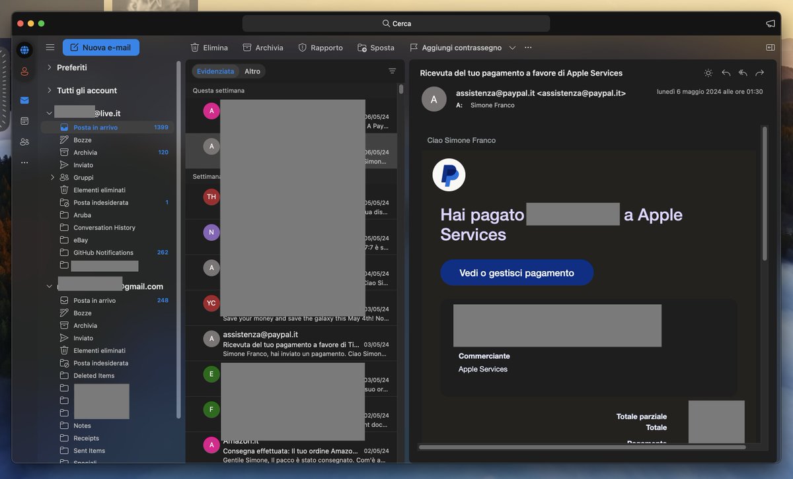The height and width of the screenshot is (479, 793).
Task: Click Aggiungi contrassegno flag button
Action: point(455,48)
